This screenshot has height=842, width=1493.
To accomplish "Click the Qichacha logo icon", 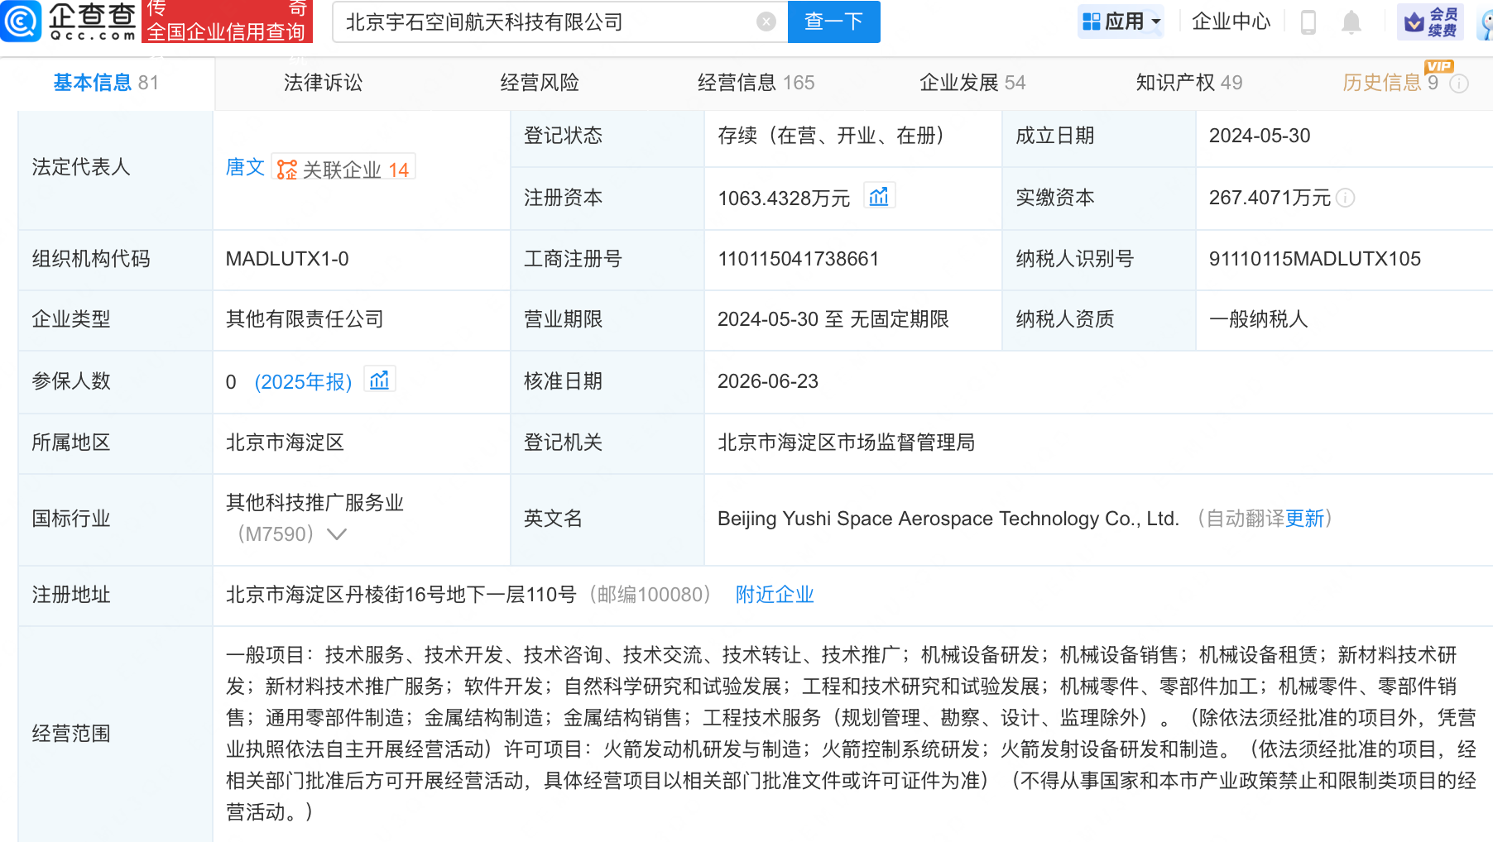I will pyautogui.click(x=21, y=21).
